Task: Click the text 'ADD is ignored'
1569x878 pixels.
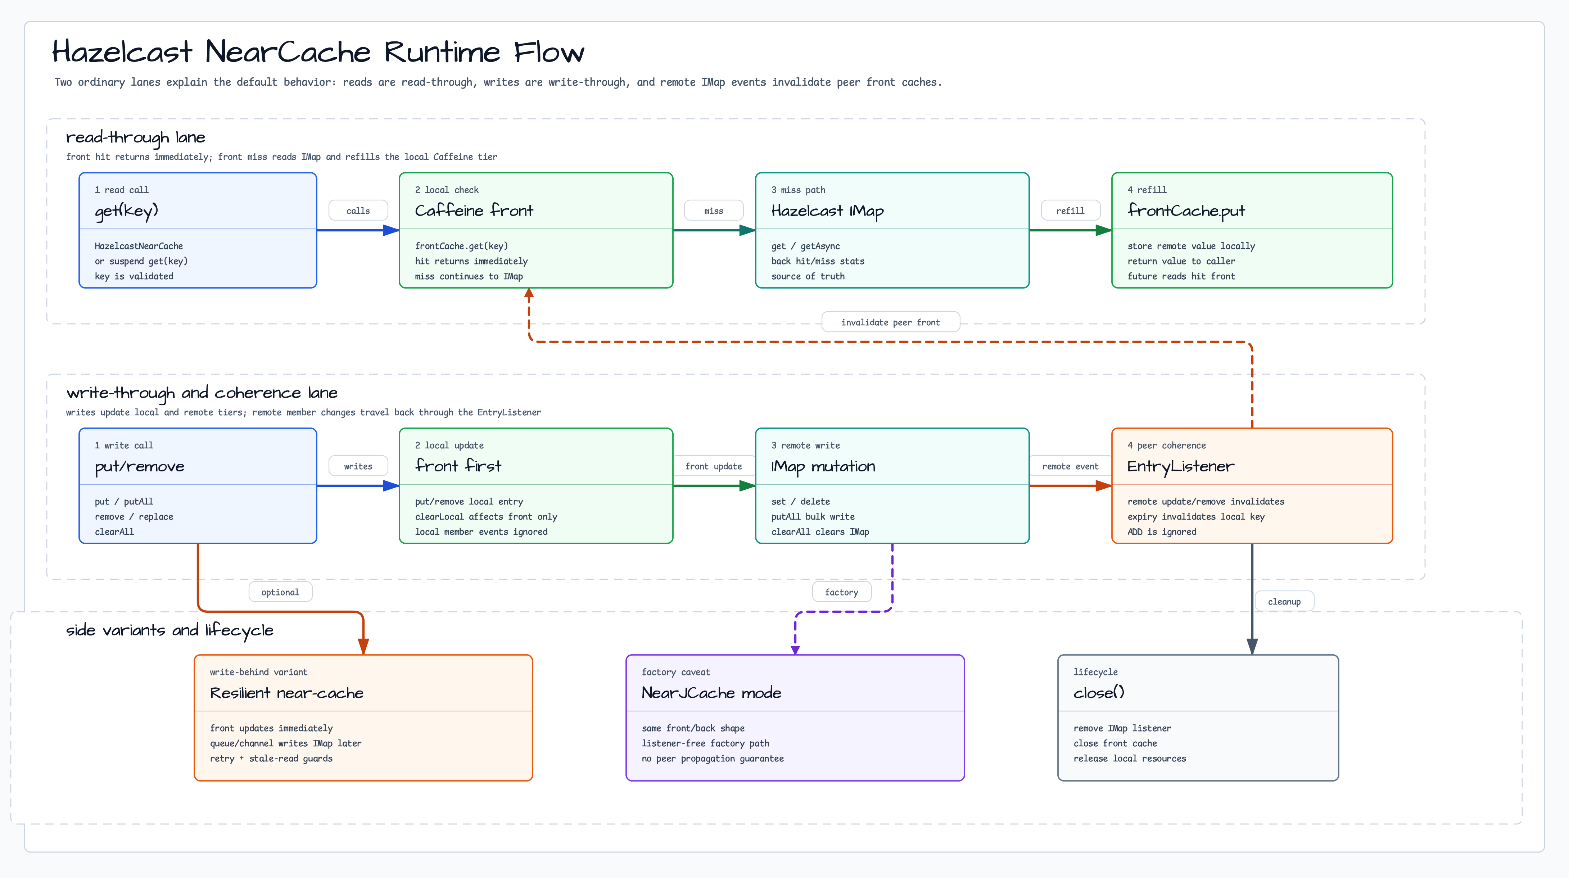Action: tap(1162, 531)
